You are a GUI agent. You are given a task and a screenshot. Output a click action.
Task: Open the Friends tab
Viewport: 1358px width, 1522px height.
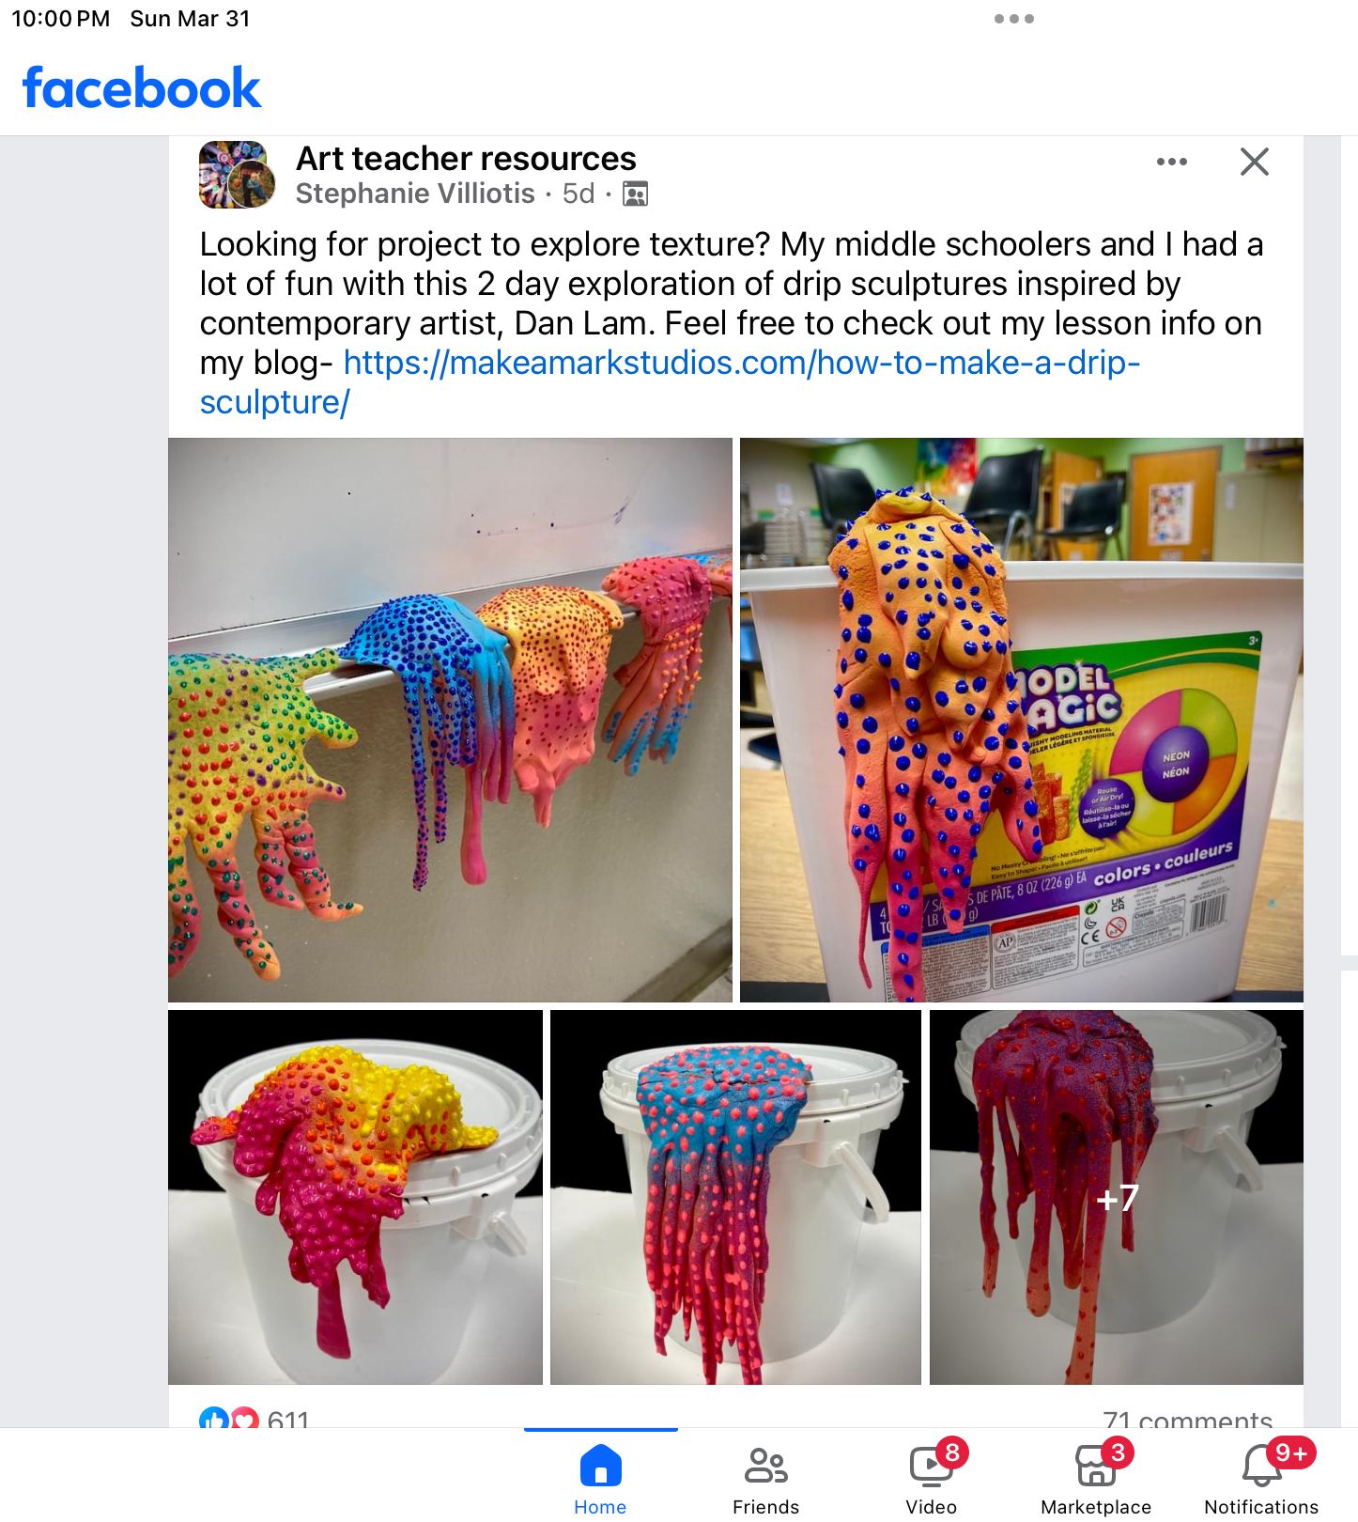coord(765,1478)
